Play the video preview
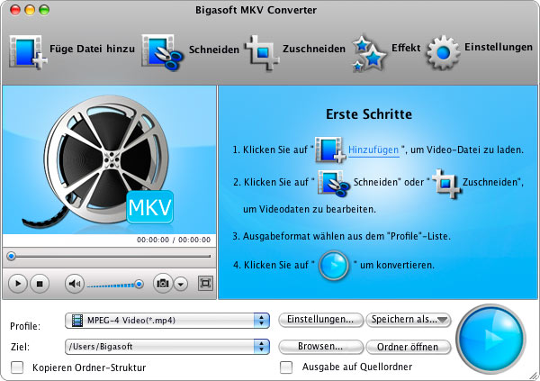 (x=17, y=284)
